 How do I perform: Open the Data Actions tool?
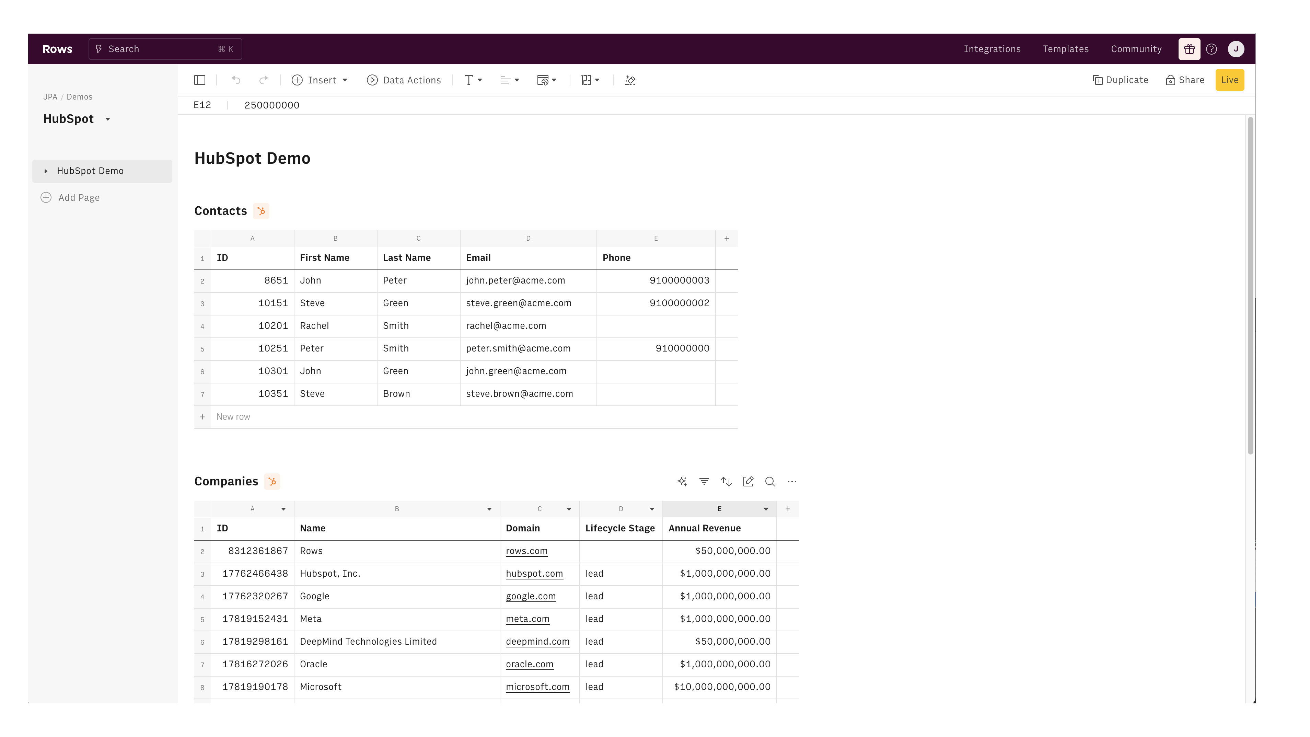tap(404, 80)
